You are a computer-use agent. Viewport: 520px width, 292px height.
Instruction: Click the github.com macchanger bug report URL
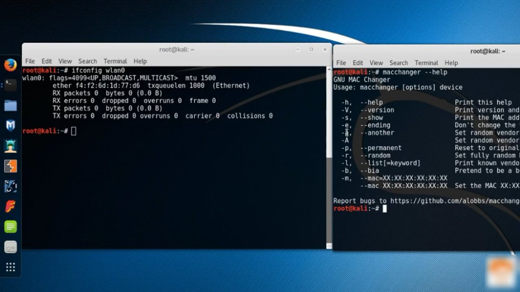tap(455, 201)
